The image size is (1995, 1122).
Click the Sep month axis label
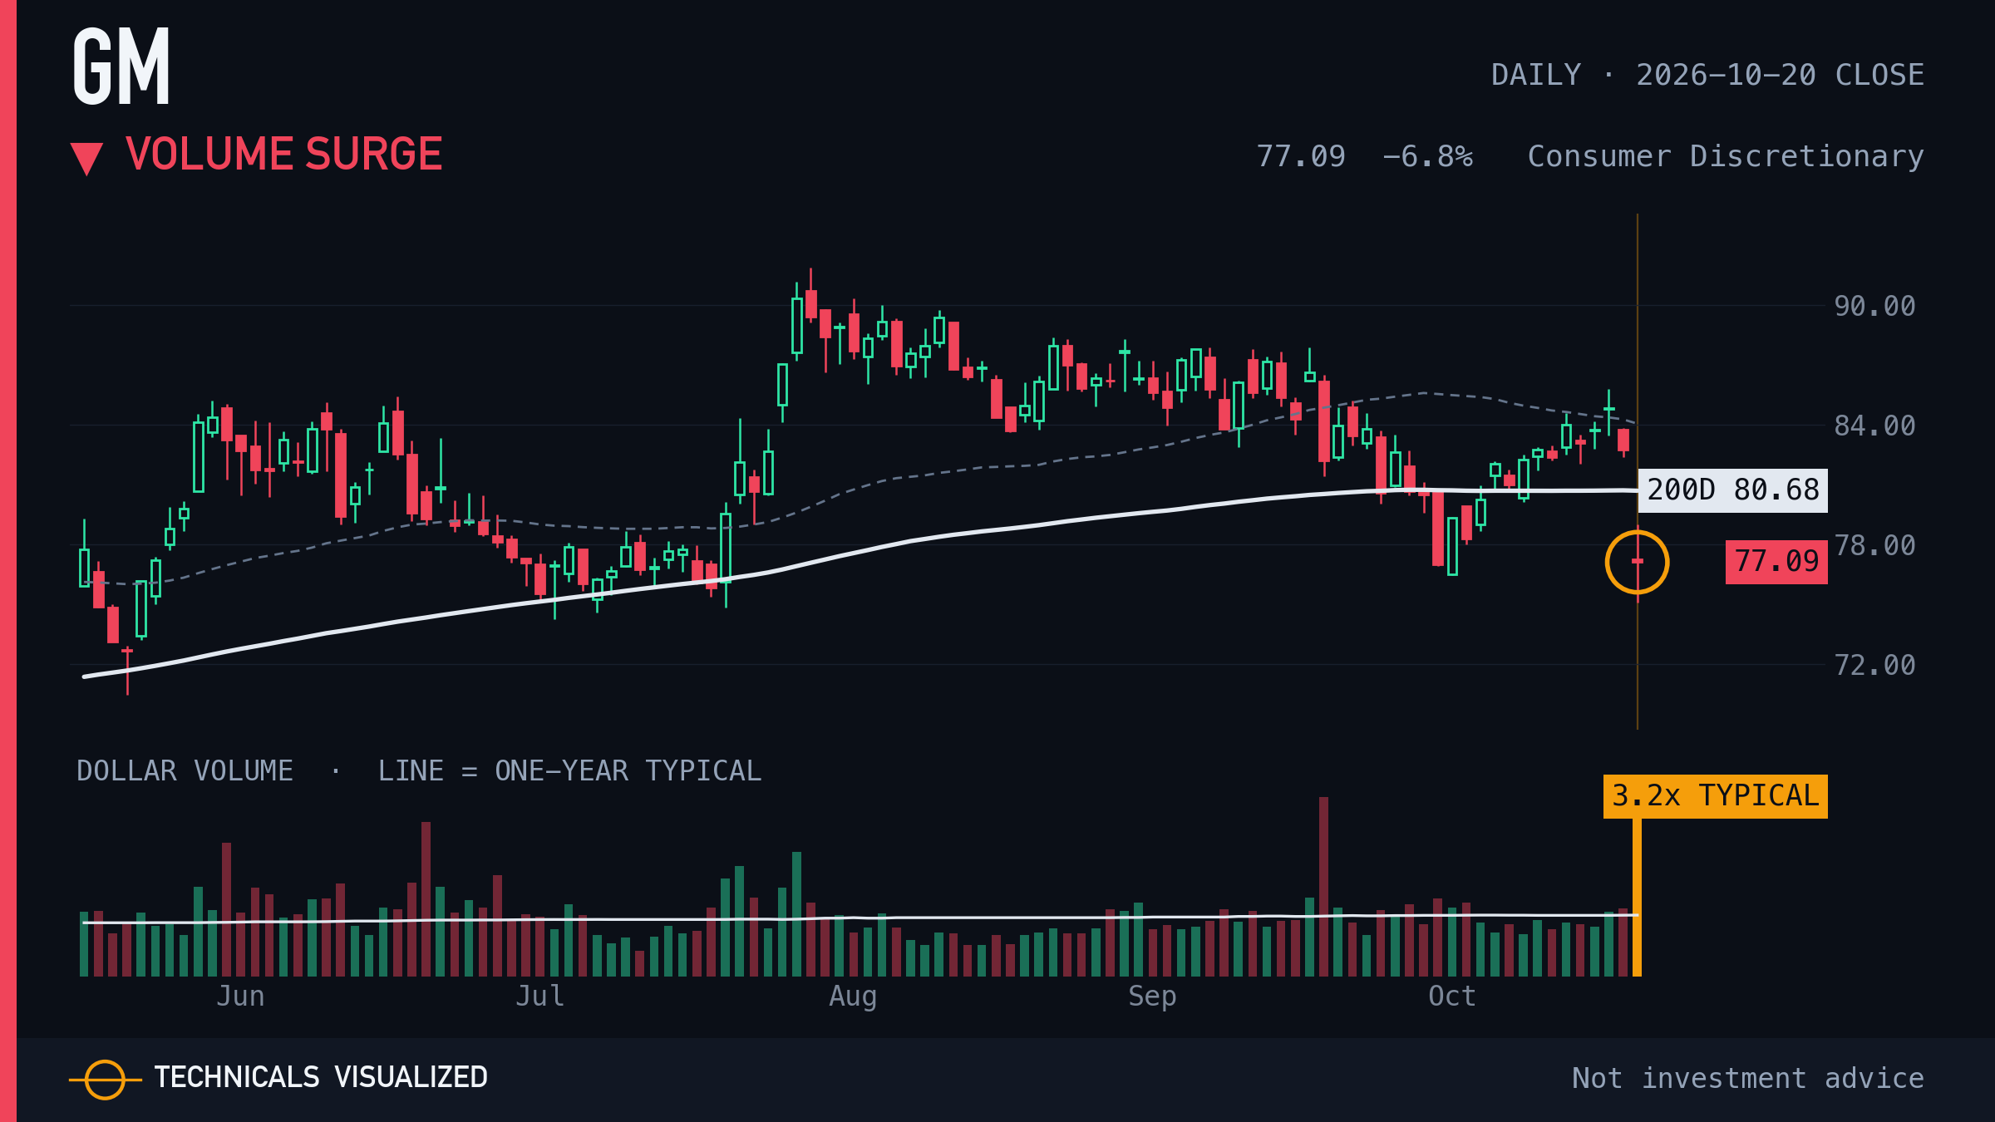1152,997
